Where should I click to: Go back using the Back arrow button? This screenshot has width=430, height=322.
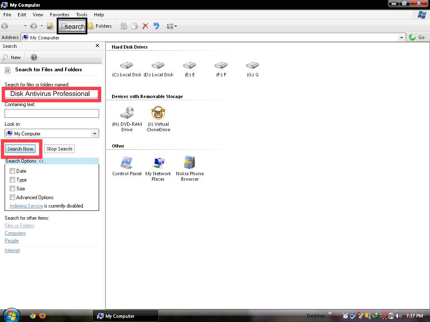[10, 26]
